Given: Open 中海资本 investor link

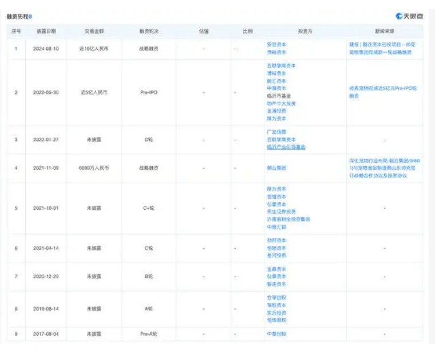Looking at the screenshot, I should [276, 88].
